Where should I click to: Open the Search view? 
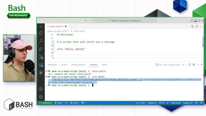tap(41, 41)
